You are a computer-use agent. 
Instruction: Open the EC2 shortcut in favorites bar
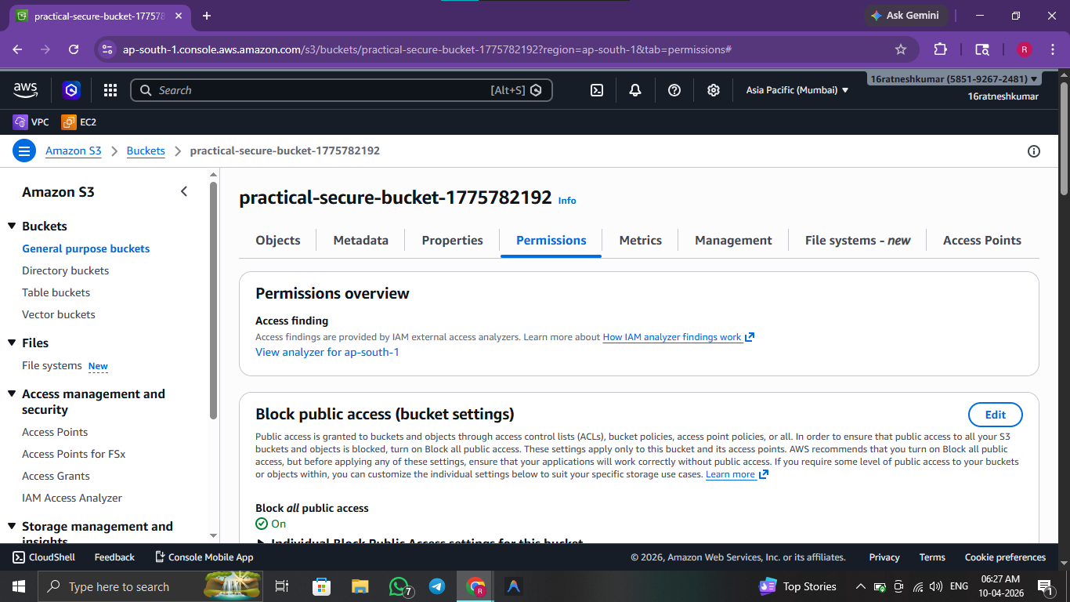(79, 122)
